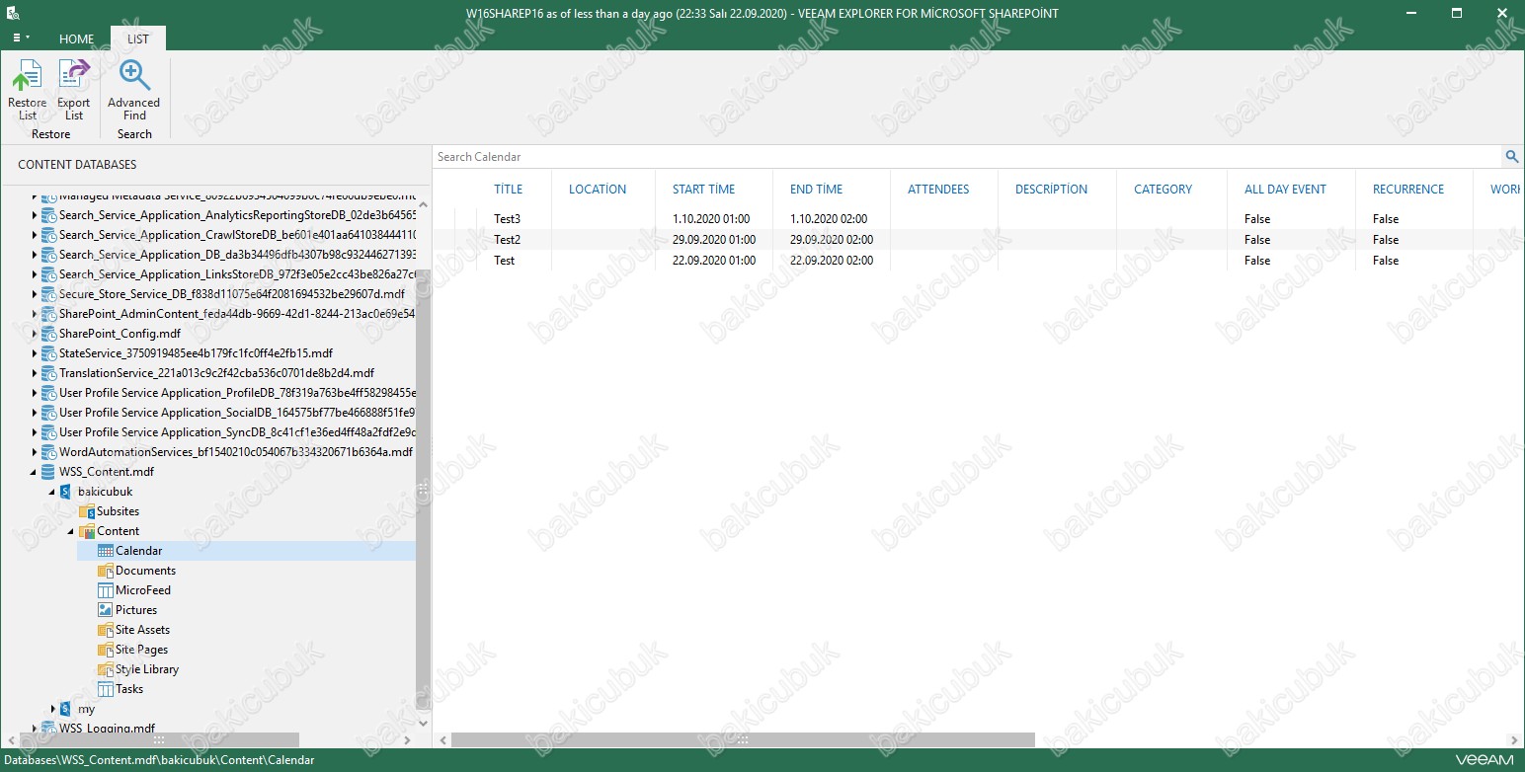The image size is (1525, 772).
Task: Click the Calendar list icon
Action: (x=106, y=550)
